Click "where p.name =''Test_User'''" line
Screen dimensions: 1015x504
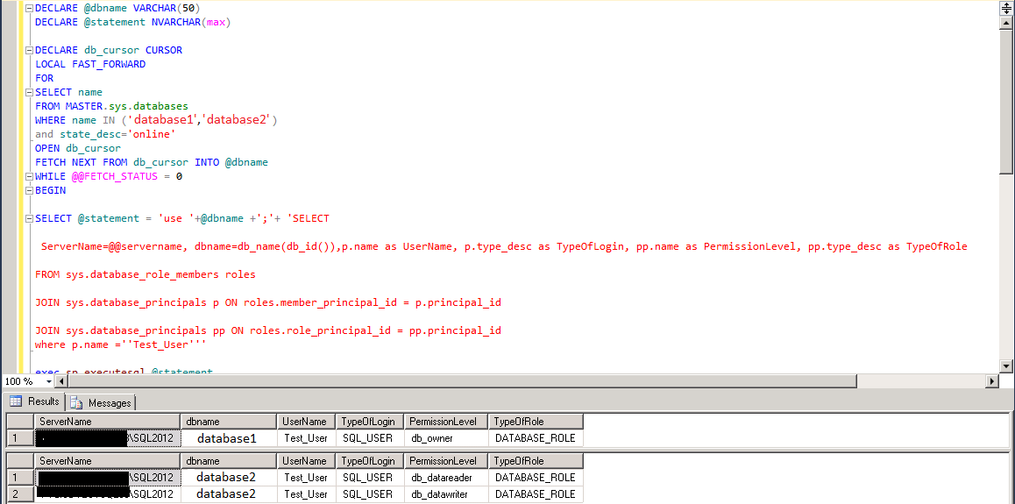pyautogui.click(x=120, y=344)
